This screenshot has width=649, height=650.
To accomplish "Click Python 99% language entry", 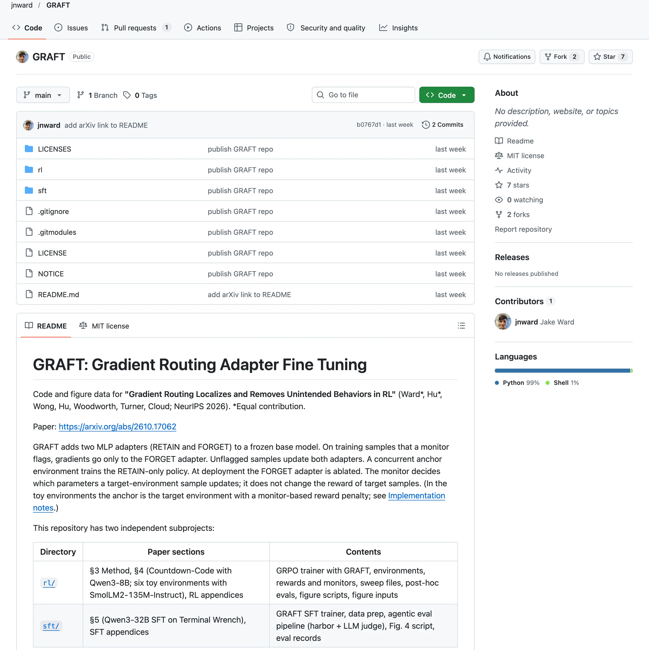I will coord(517,383).
